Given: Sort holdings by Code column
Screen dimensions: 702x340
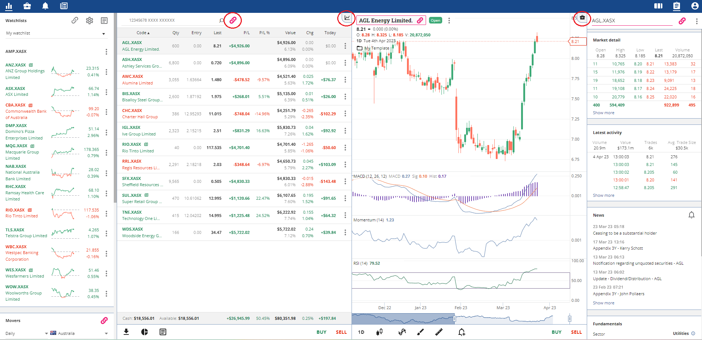Looking at the screenshot, I should (x=143, y=33).
